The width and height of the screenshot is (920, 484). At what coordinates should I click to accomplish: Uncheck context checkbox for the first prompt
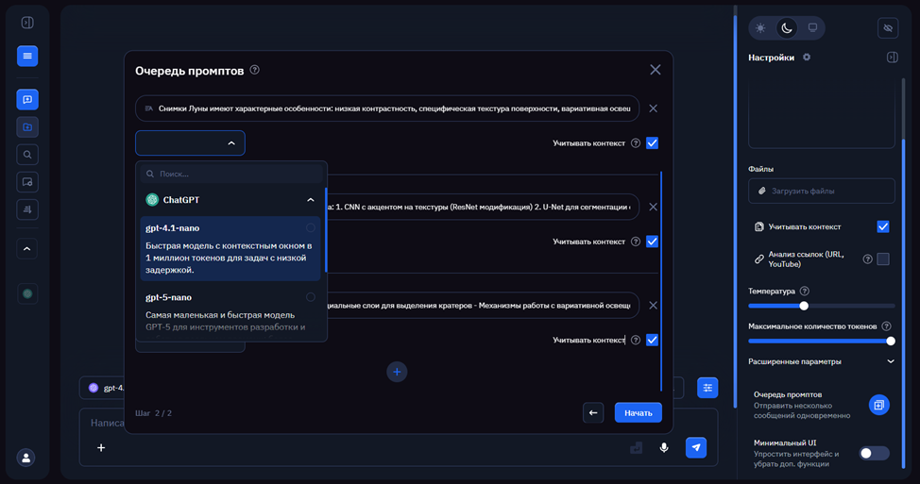[x=652, y=143]
